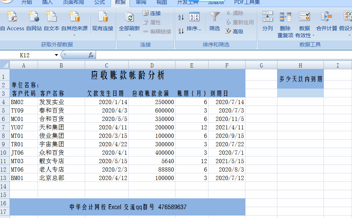
Task: Switch to the 视图 ribbon tab
Action: click(162, 3)
